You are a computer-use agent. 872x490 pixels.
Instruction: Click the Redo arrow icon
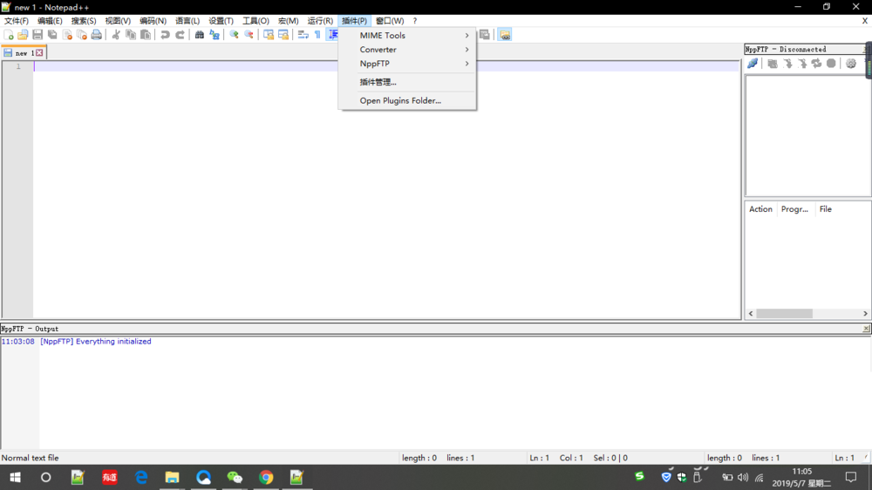tap(181, 35)
